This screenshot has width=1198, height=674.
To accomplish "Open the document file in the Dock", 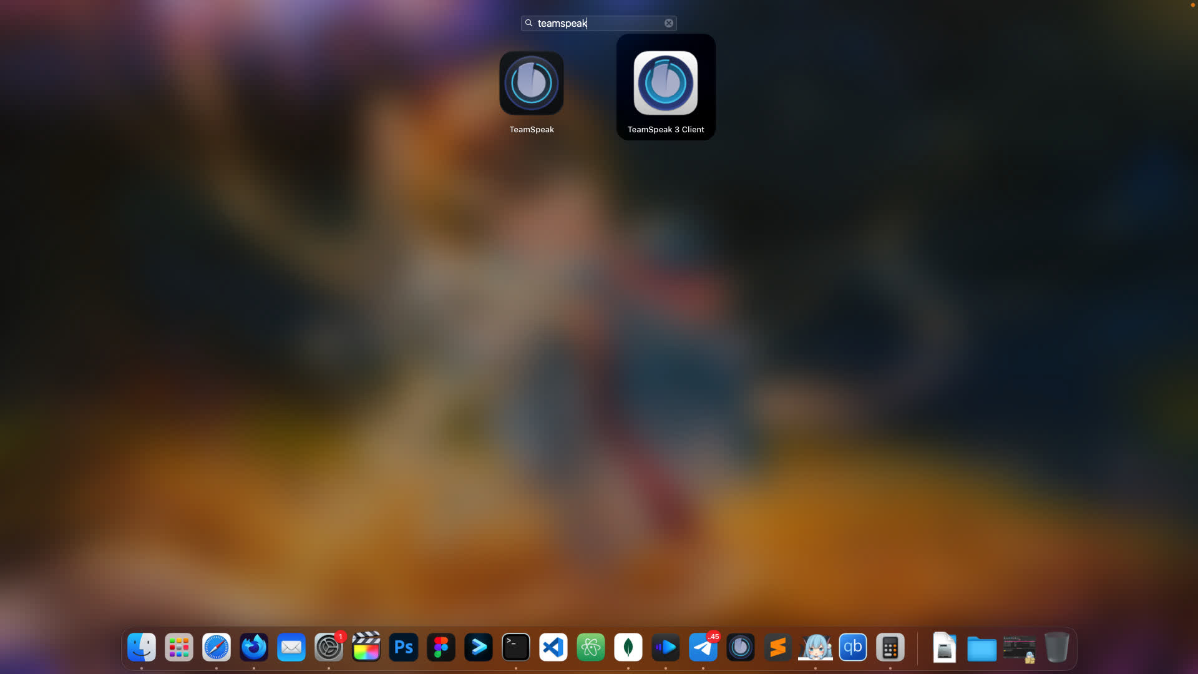I will click(x=945, y=647).
